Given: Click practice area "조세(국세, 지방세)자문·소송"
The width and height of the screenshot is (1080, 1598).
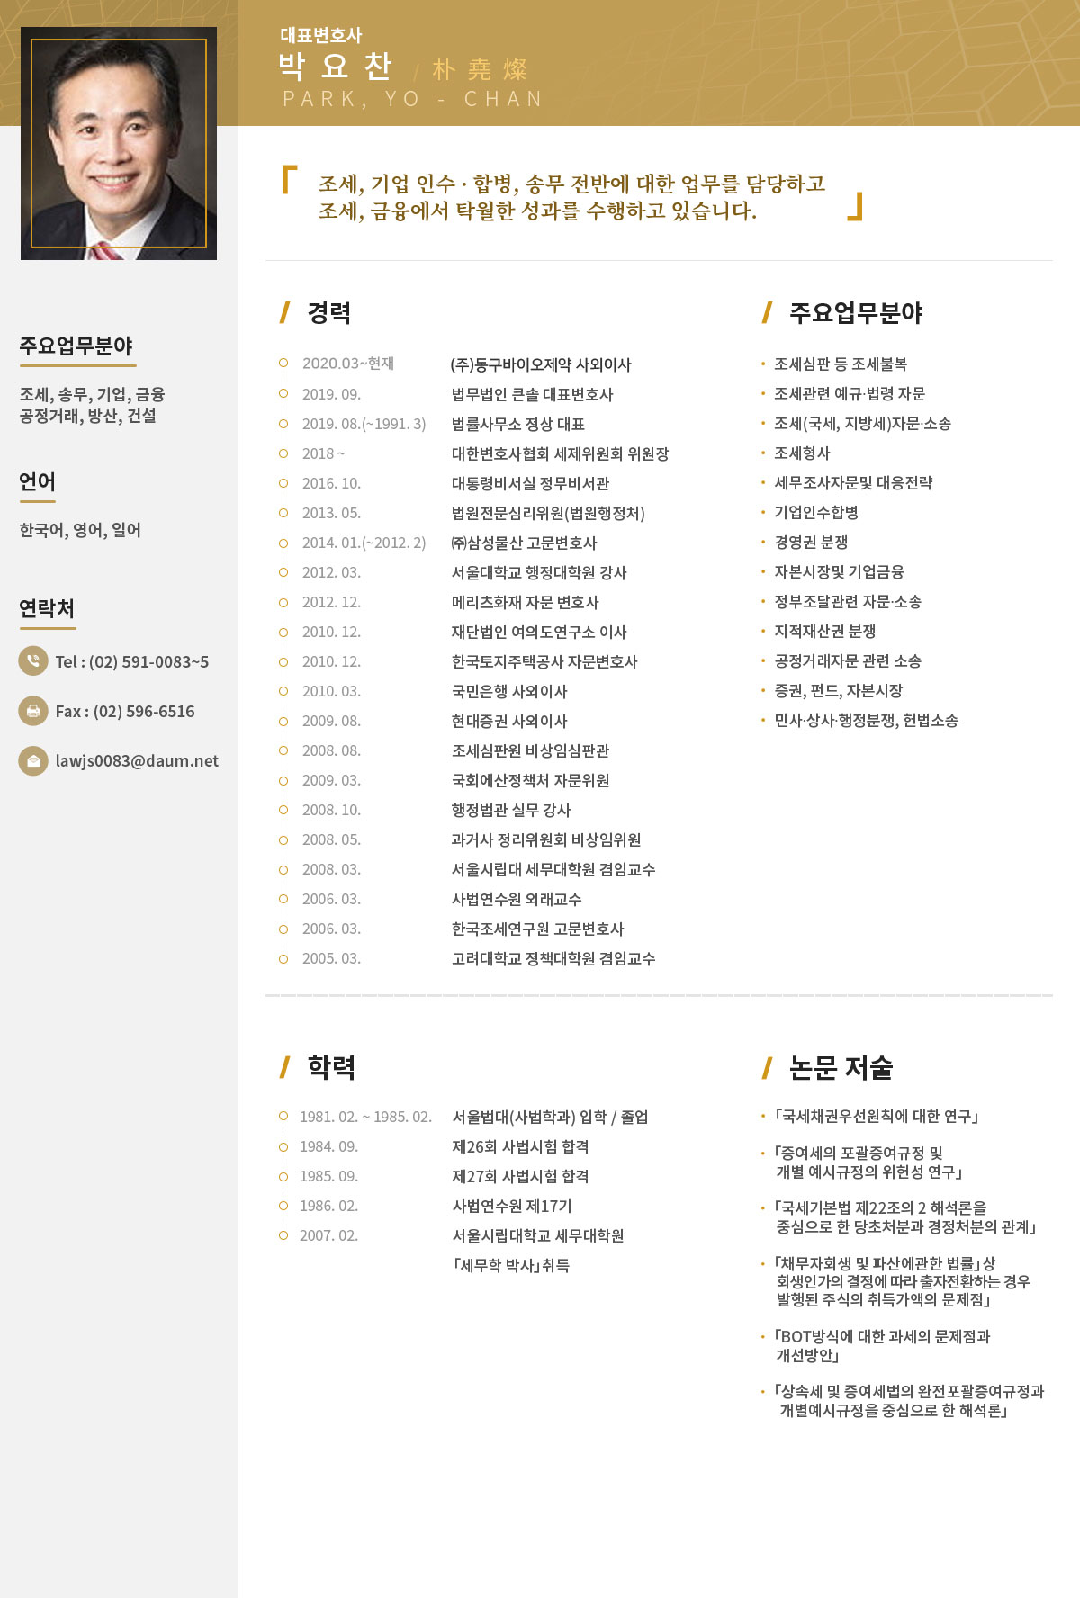Looking at the screenshot, I should pos(863,423).
